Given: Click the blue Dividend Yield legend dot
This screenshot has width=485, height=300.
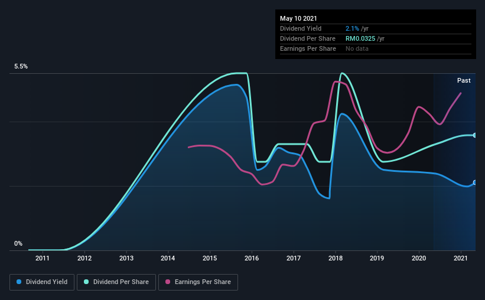Looking at the screenshot, I should click(x=19, y=282).
